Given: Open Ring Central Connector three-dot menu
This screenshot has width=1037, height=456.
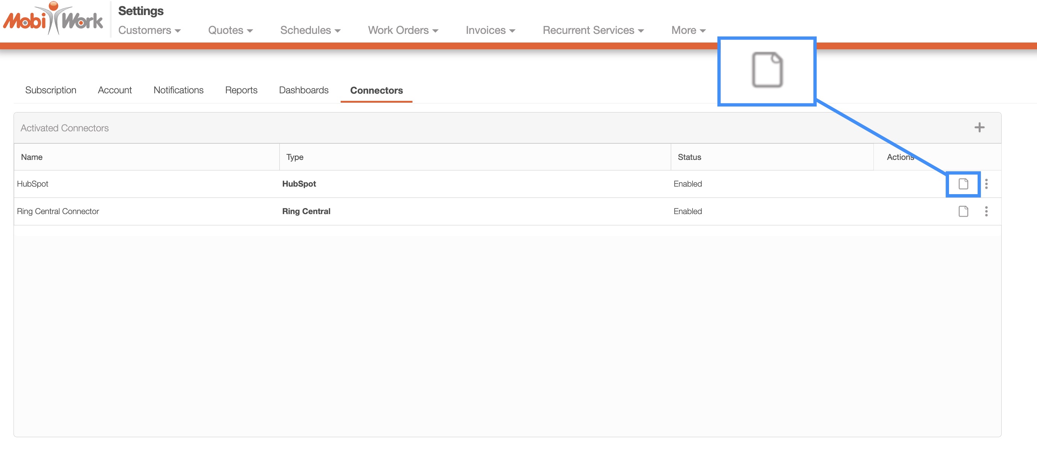Looking at the screenshot, I should [986, 211].
